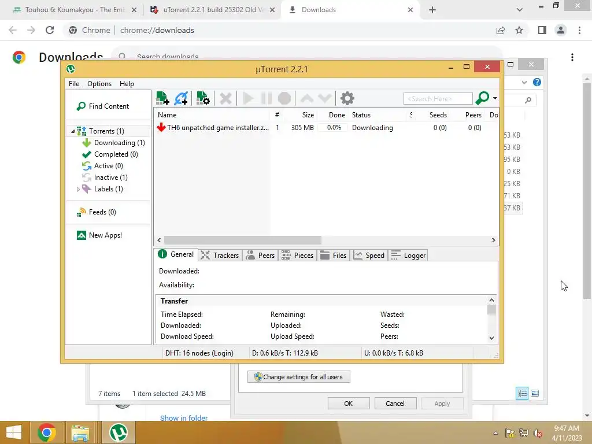592x444 pixels.
Task: Open Windows Start button on taskbar
Action: coord(14,432)
